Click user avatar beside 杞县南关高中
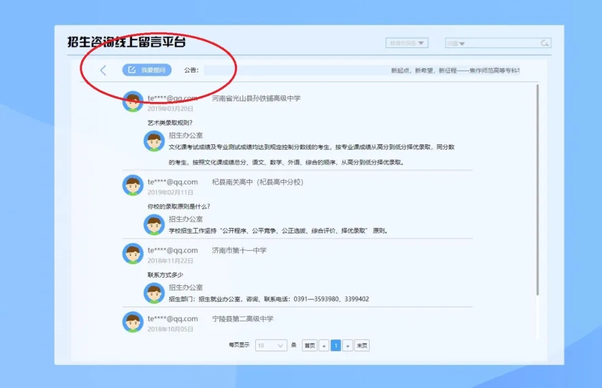The image size is (602, 388). 133,185
